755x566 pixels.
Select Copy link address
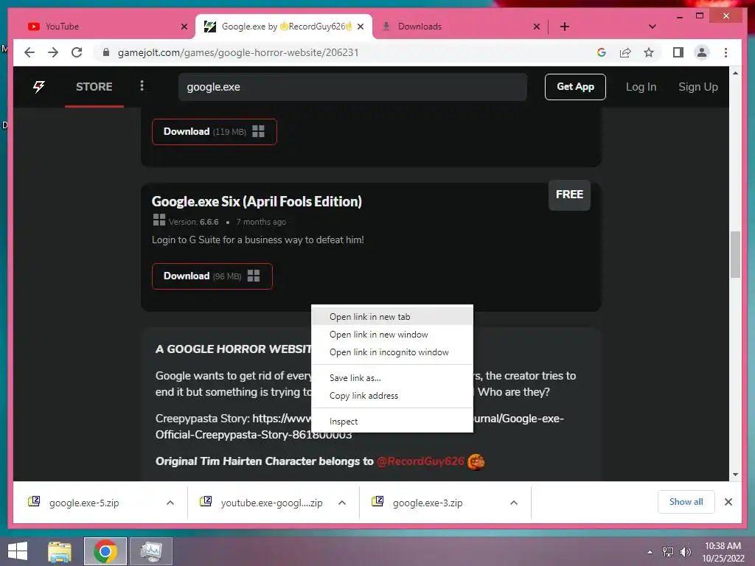point(392,396)
